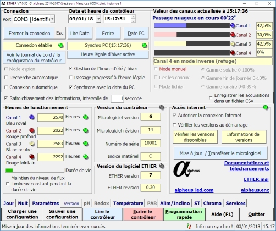The height and width of the screenshot is (231, 276).
Task: Click the dark red Rouge lointain LED icon
Action: tap(32, 157)
